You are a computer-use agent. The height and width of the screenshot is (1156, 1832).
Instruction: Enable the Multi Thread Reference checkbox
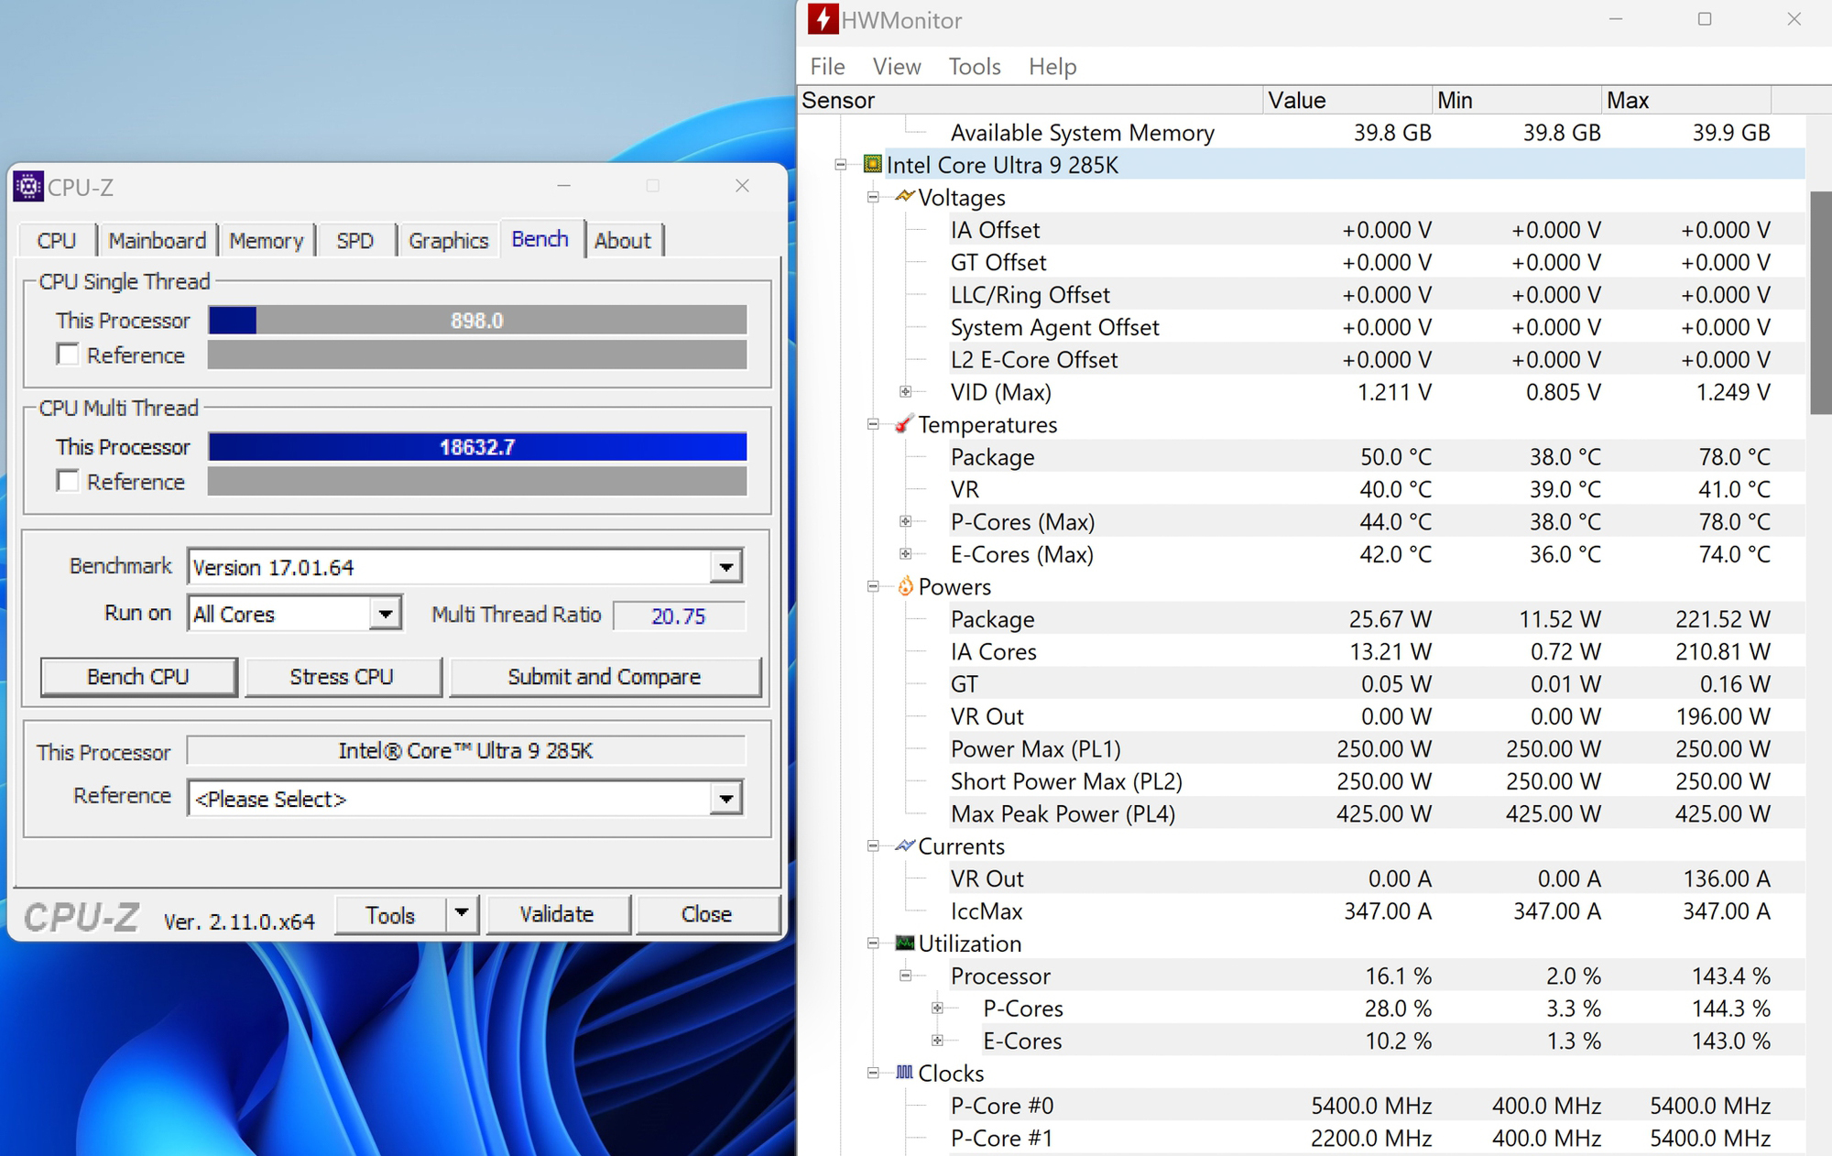(x=68, y=481)
